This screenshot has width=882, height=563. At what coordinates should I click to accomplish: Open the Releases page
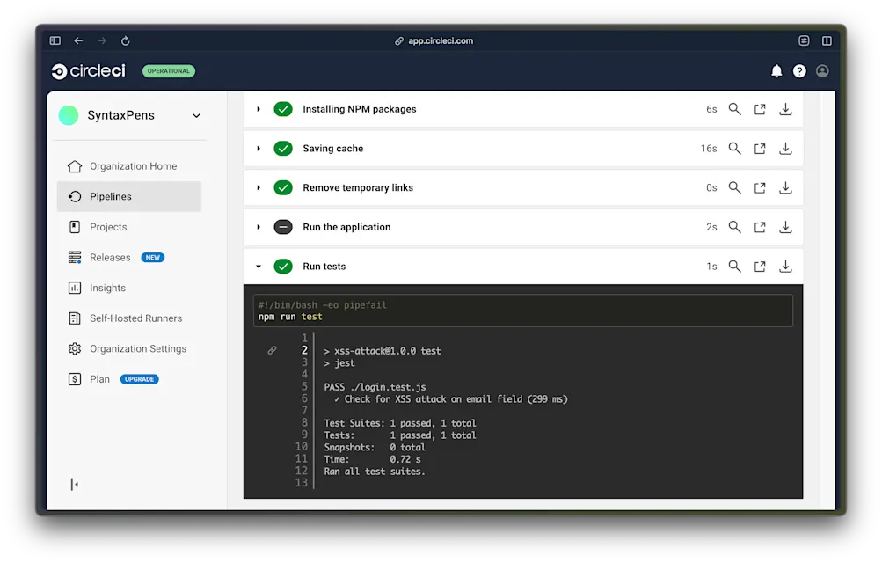(113, 257)
